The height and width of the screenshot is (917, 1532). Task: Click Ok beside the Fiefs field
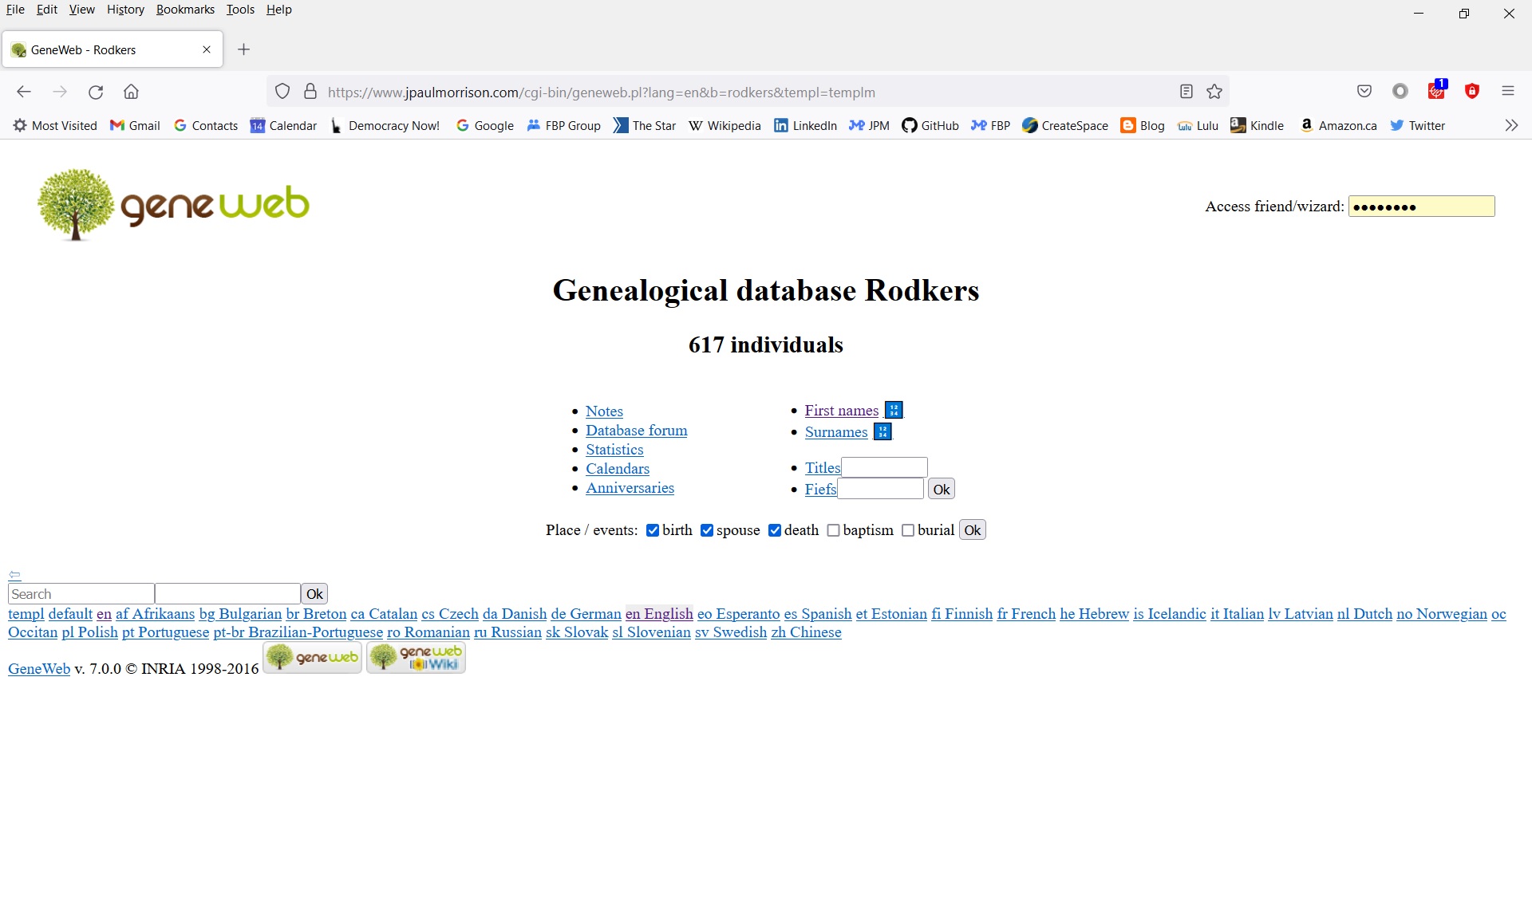[x=940, y=488]
